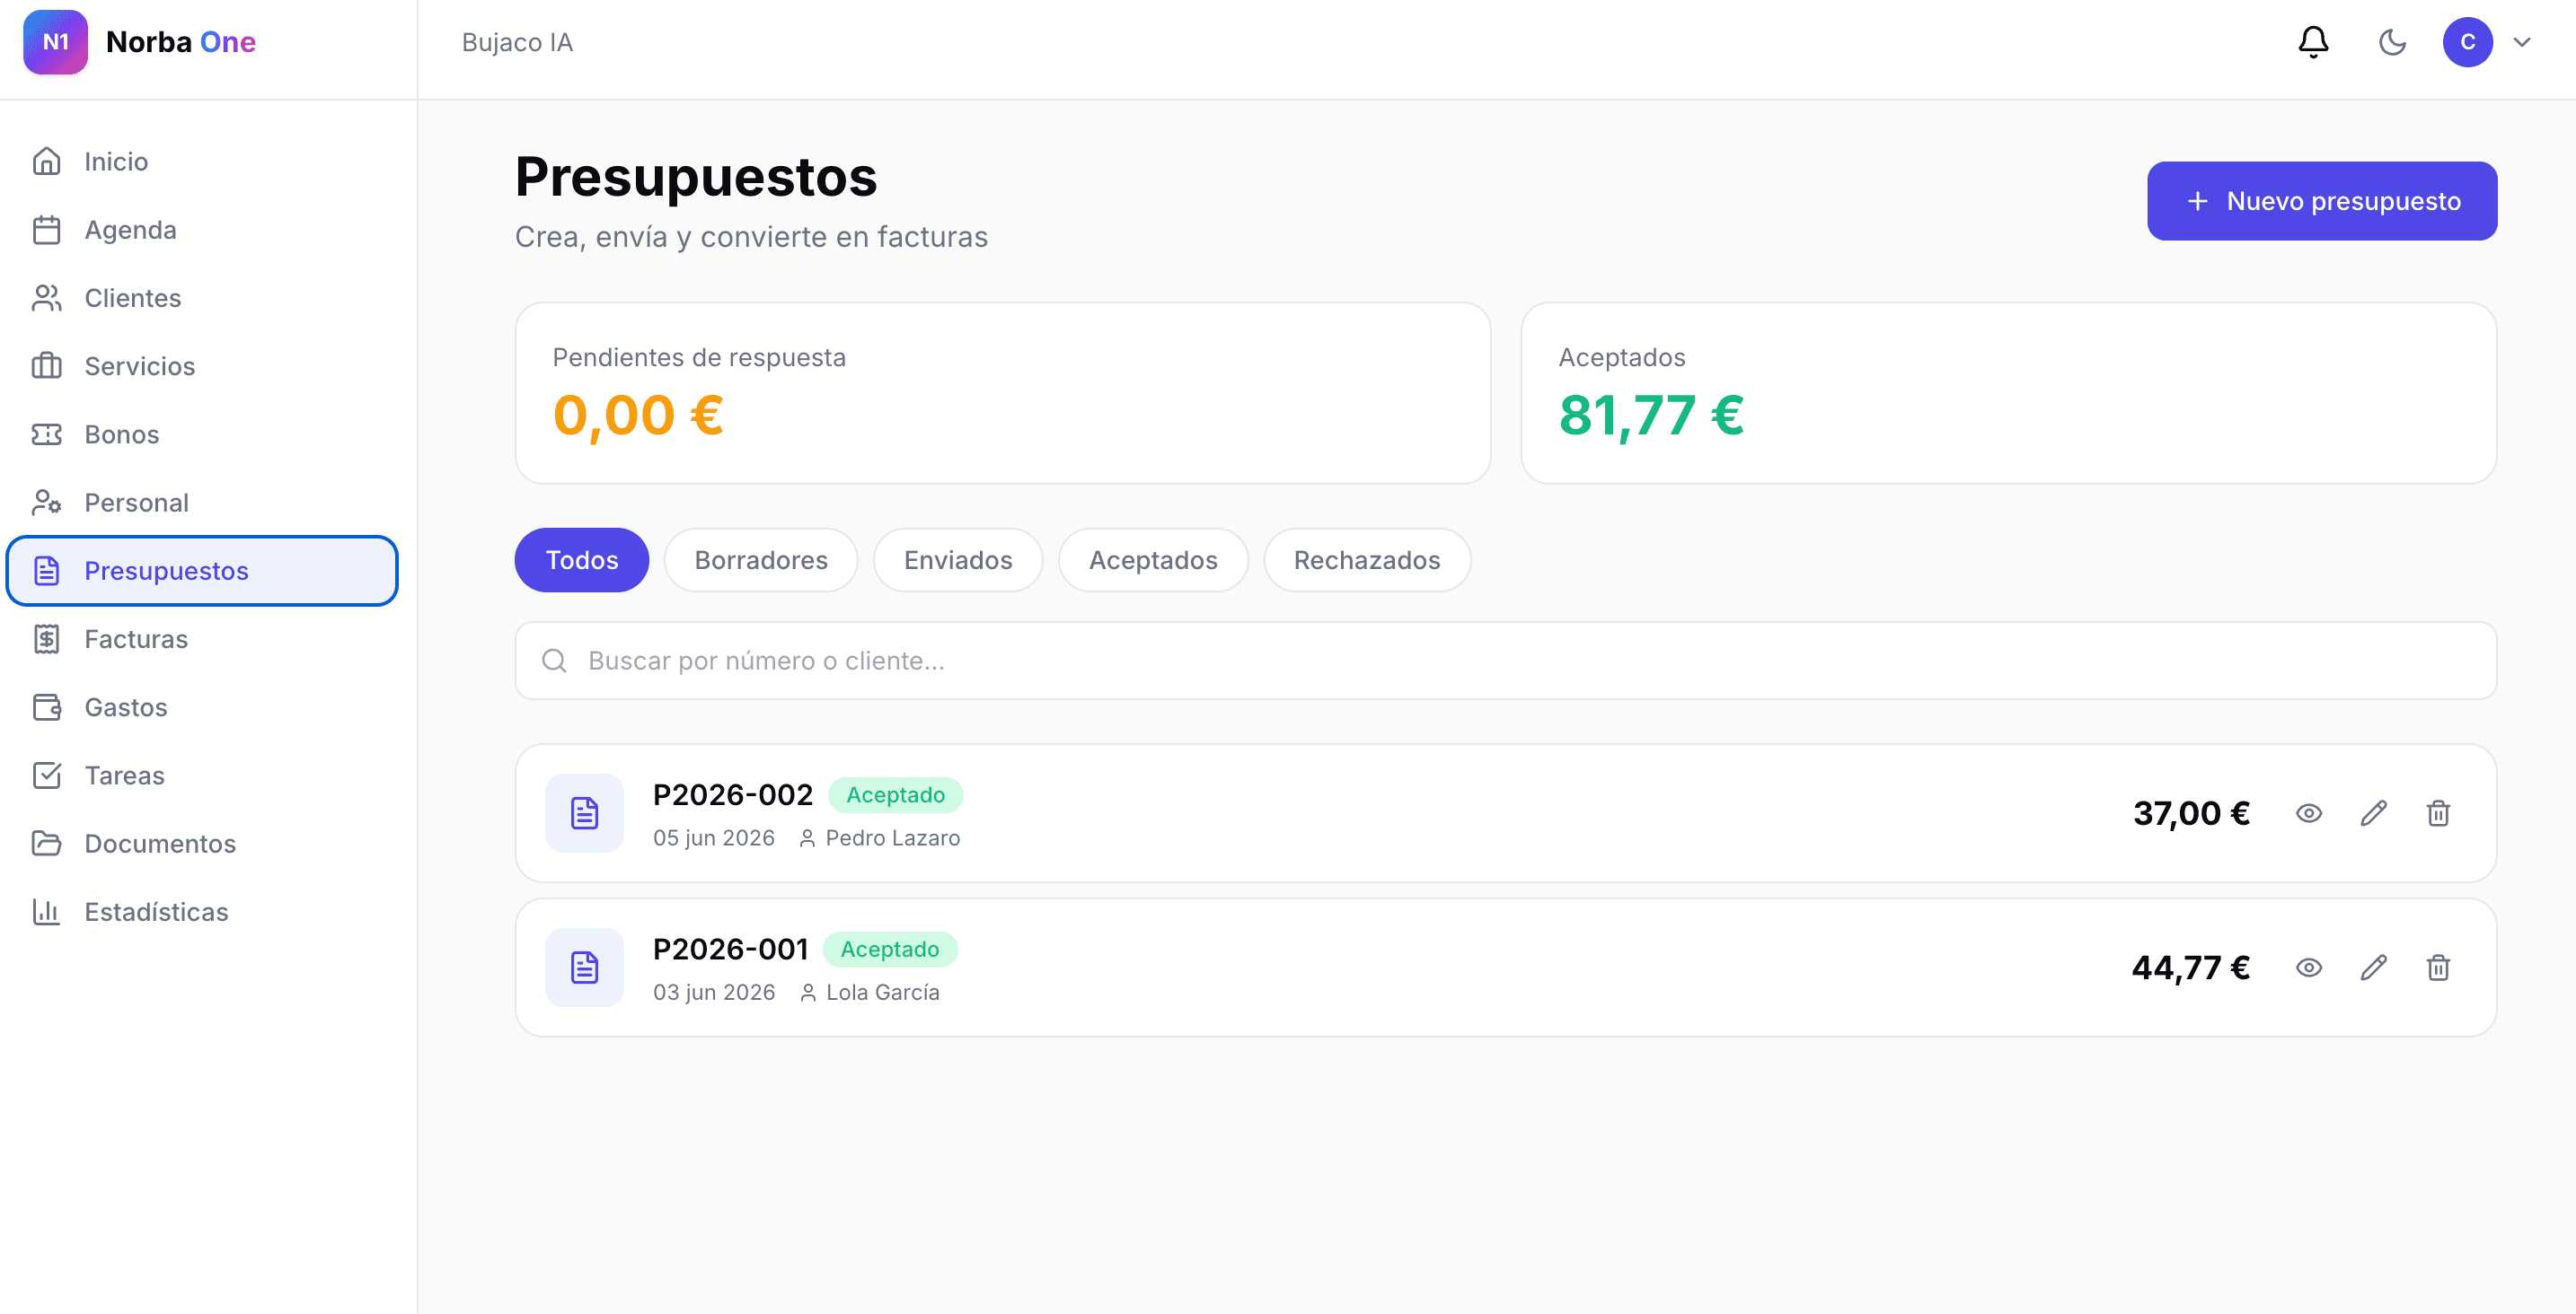
Task: Open Clientes from the sidebar
Action: [202, 298]
